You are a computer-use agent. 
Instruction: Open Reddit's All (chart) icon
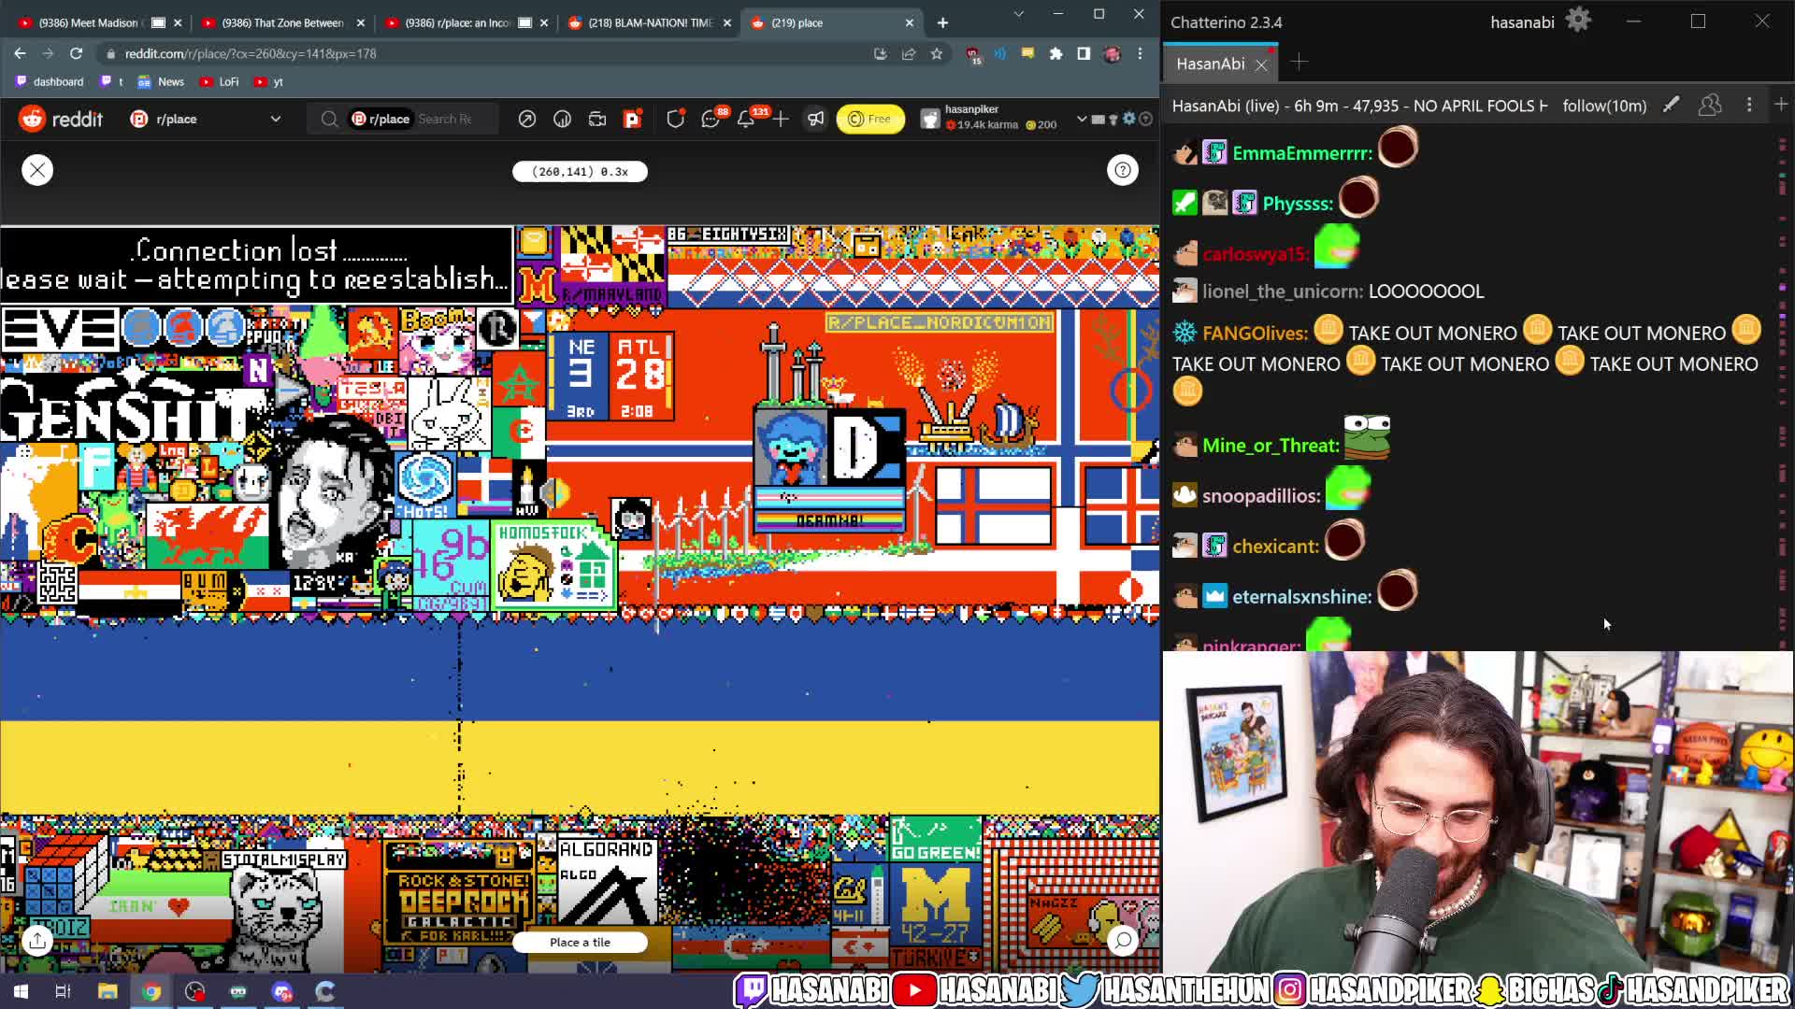[x=562, y=119]
